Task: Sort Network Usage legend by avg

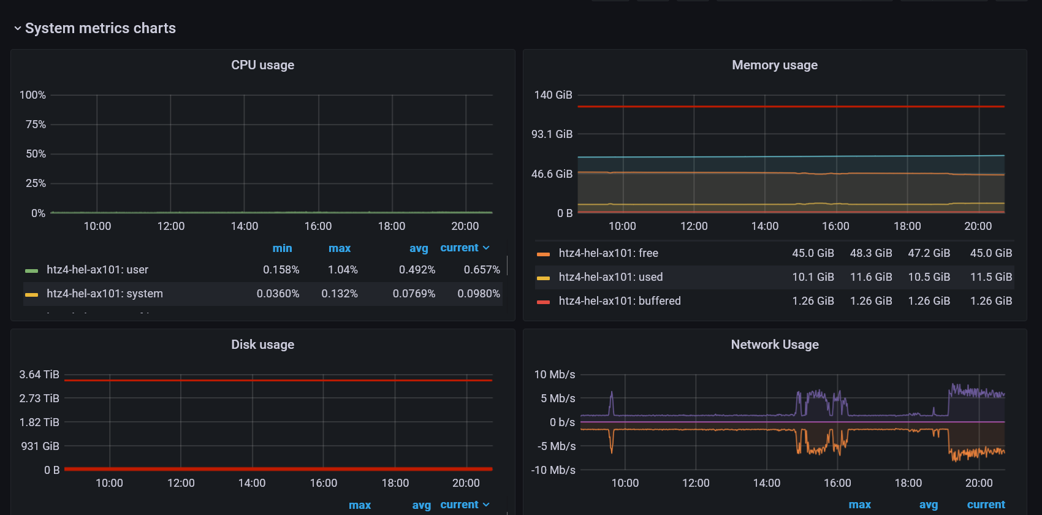Action: tap(929, 505)
